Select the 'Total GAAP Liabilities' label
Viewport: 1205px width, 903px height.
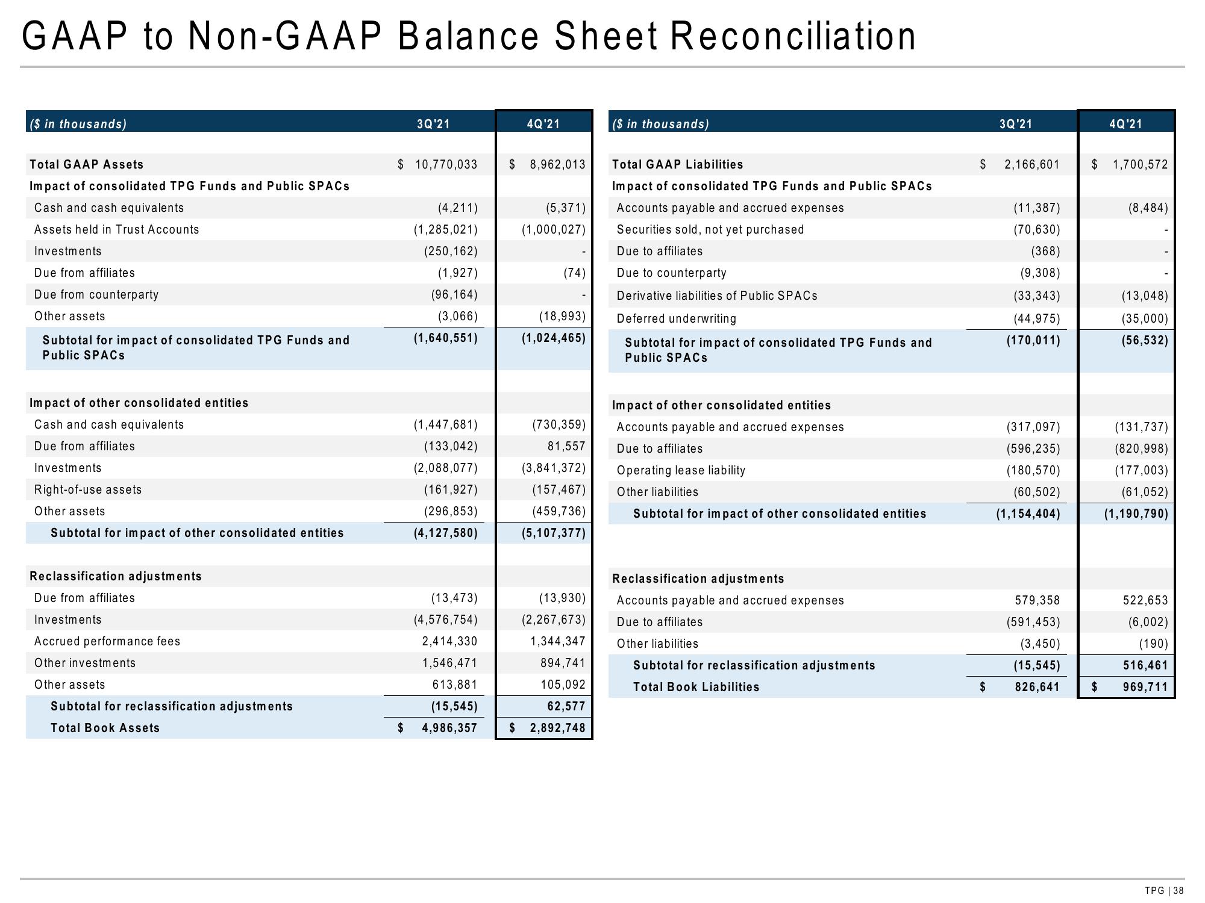(678, 164)
